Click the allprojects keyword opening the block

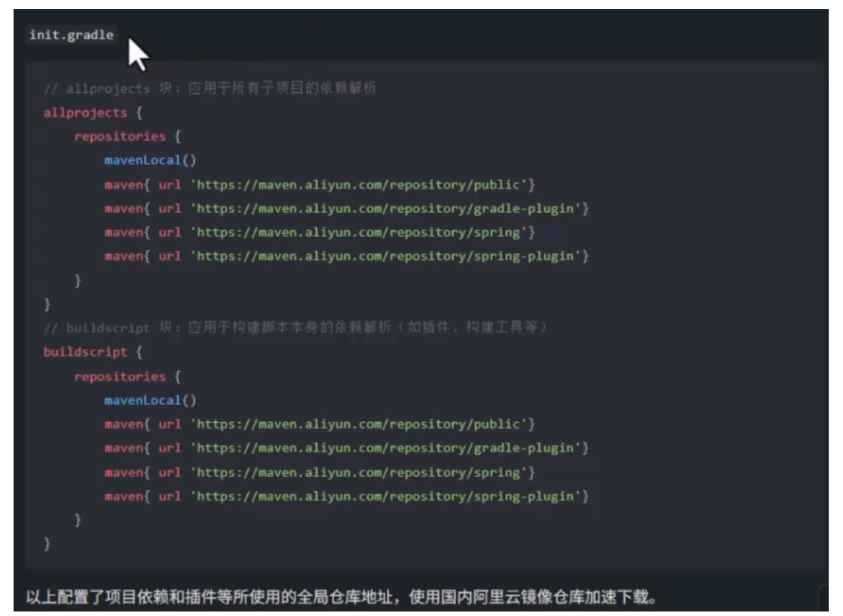(85, 113)
